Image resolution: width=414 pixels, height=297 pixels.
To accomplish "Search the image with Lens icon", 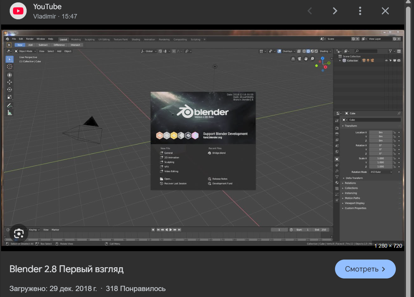I will click(x=19, y=234).
